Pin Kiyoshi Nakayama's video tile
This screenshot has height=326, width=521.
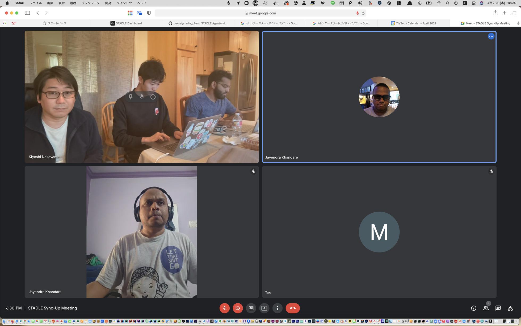click(x=131, y=97)
